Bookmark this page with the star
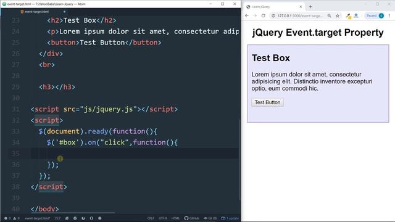Viewport: 395px width, 222px height. (338, 15)
